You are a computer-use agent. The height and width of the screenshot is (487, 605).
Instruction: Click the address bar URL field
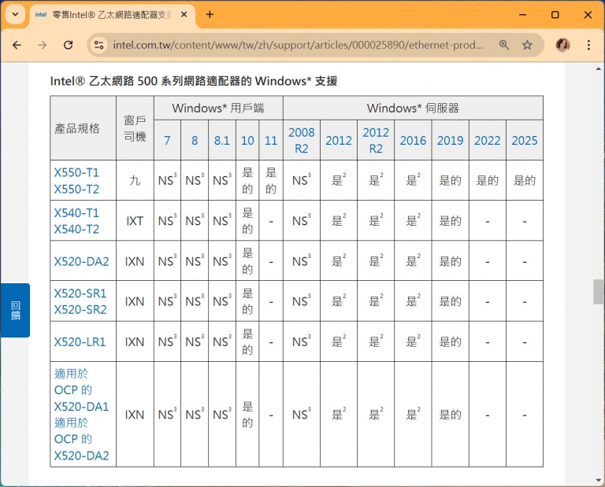tap(298, 45)
